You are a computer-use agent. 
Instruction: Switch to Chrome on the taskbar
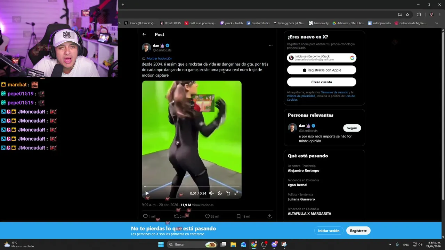254,244
